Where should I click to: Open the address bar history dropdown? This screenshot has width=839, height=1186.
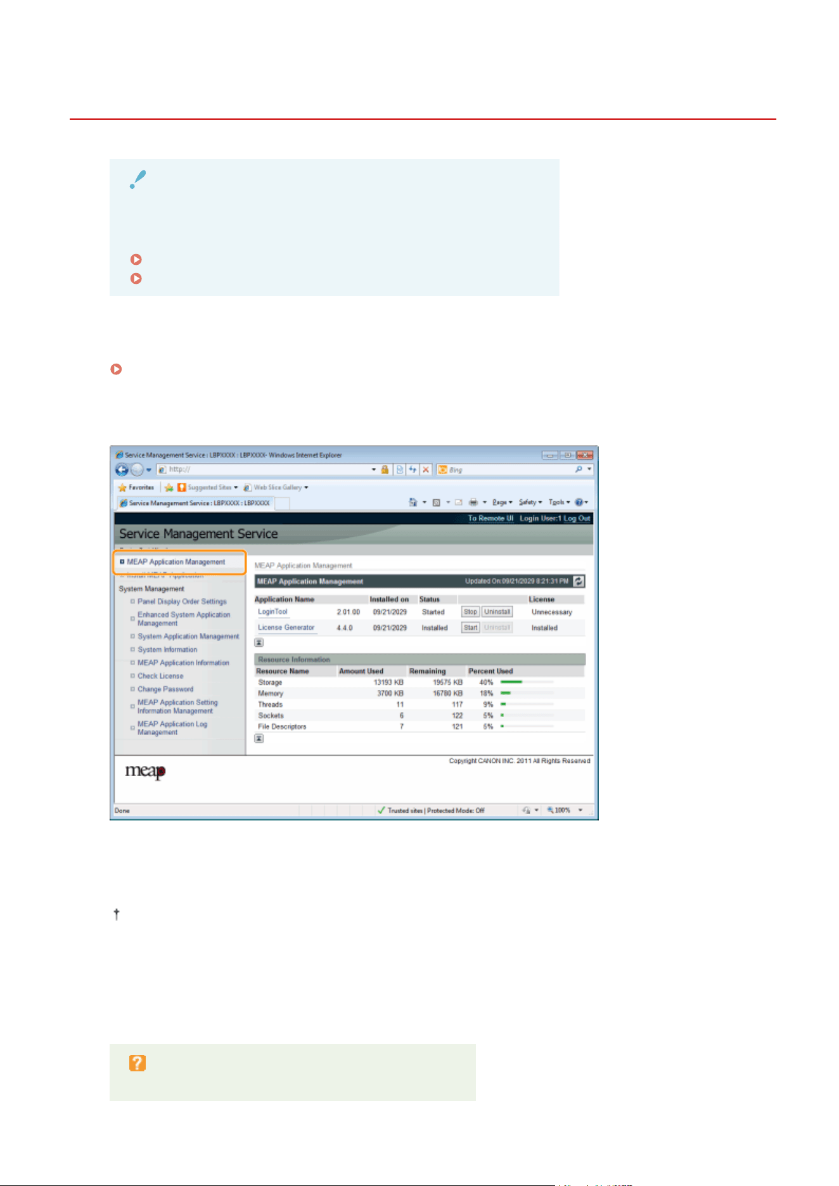[x=373, y=469]
